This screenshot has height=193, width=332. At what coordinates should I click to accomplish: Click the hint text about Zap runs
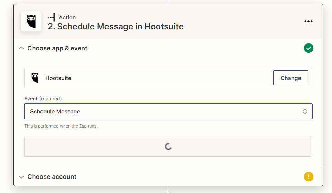point(61,126)
